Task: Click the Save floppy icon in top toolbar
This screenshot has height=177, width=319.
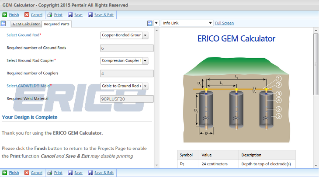Action: pos(70,15)
